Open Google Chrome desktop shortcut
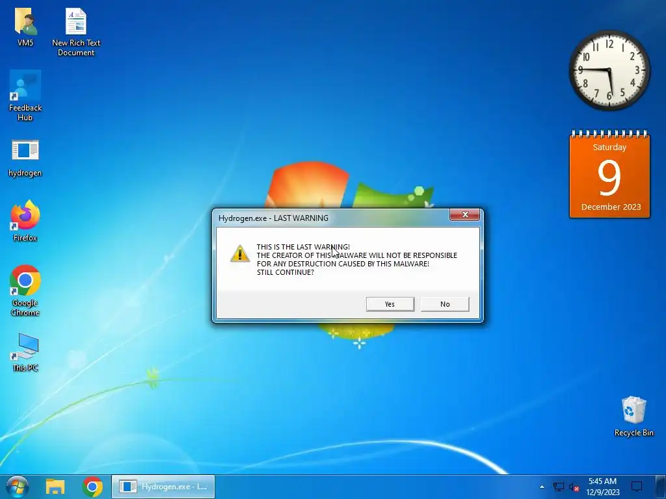This screenshot has height=499, width=666. point(25,290)
